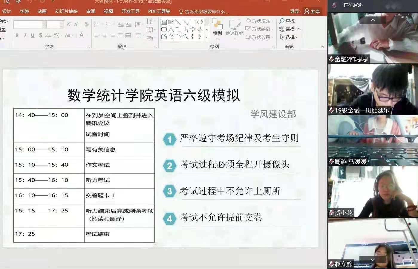Image resolution: width=418 pixels, height=269 pixels.
Task: Pick the triangle shape from shapes
Action: [x=171, y=29]
